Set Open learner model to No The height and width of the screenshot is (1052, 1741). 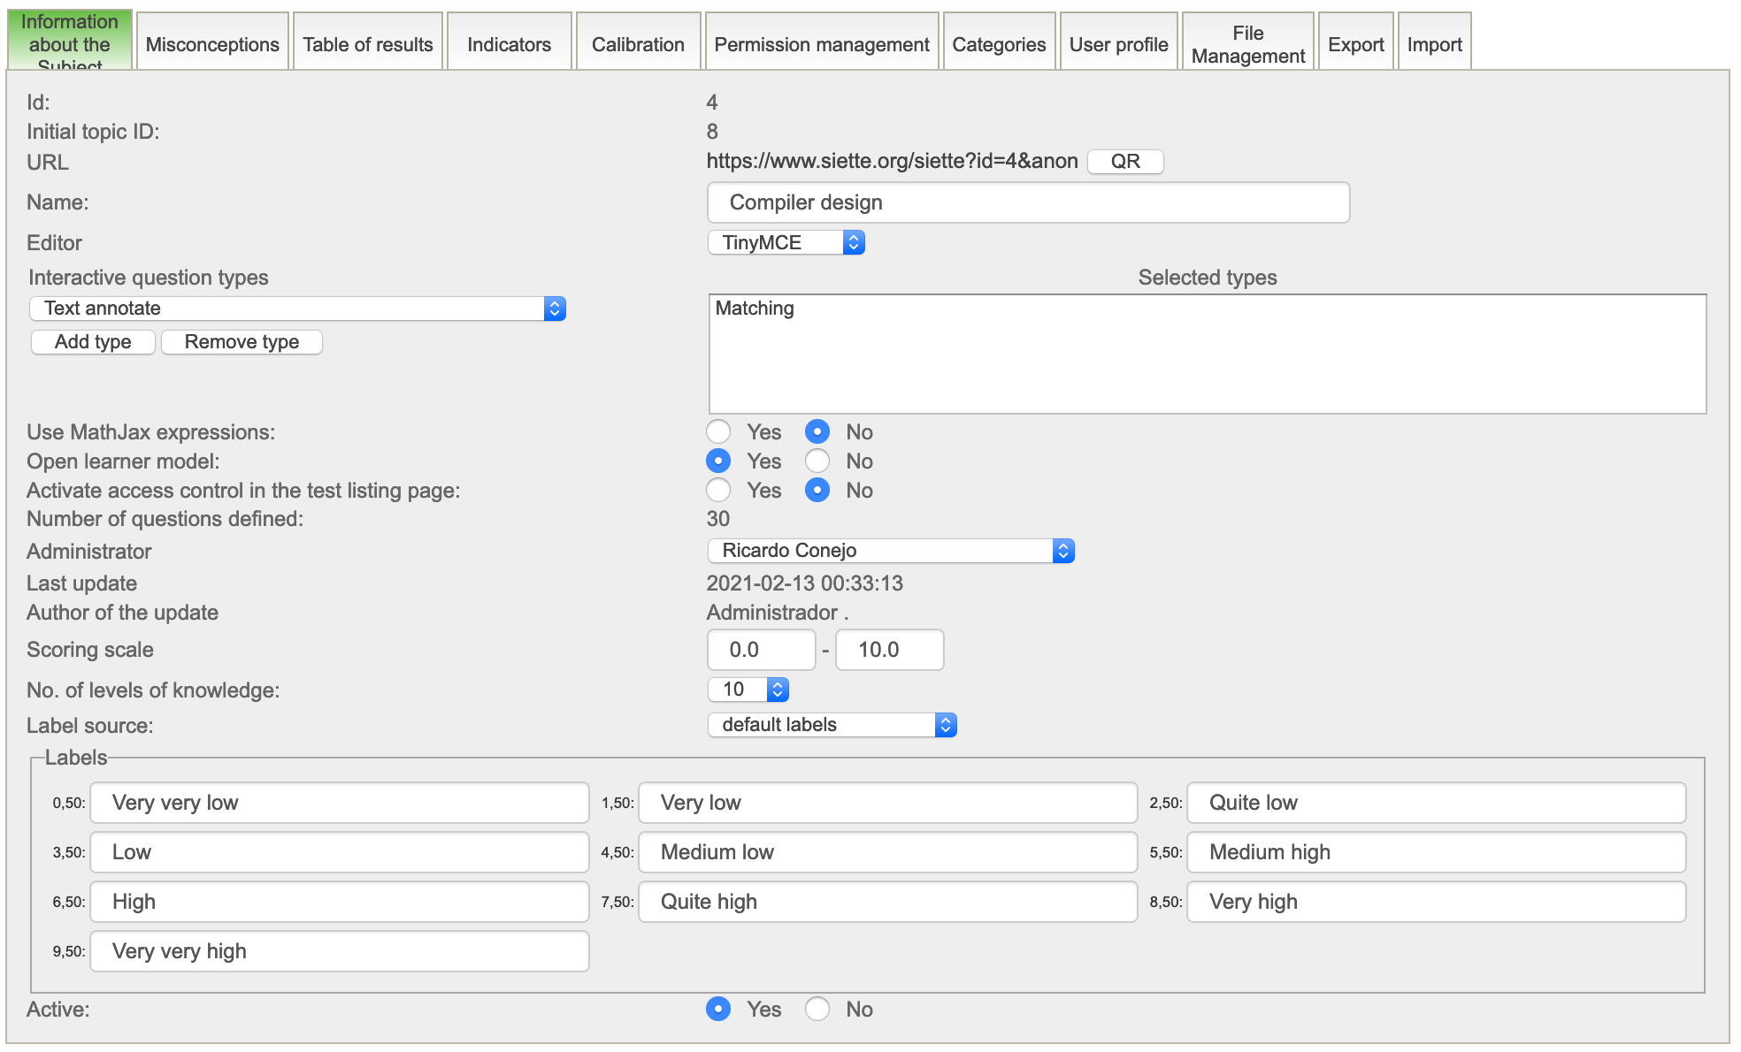pyautogui.click(x=817, y=461)
